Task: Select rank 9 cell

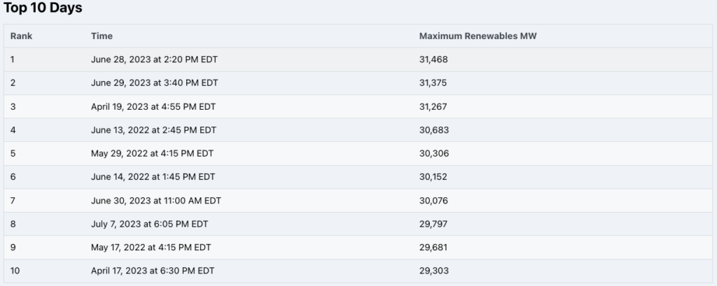Action: [x=13, y=247]
